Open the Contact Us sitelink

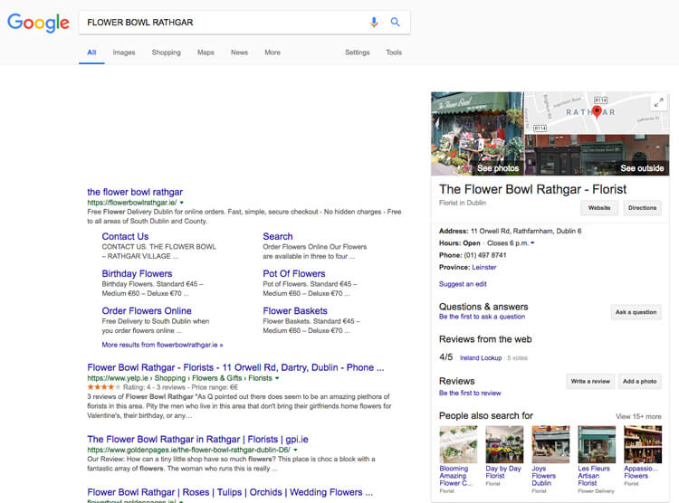(x=125, y=236)
